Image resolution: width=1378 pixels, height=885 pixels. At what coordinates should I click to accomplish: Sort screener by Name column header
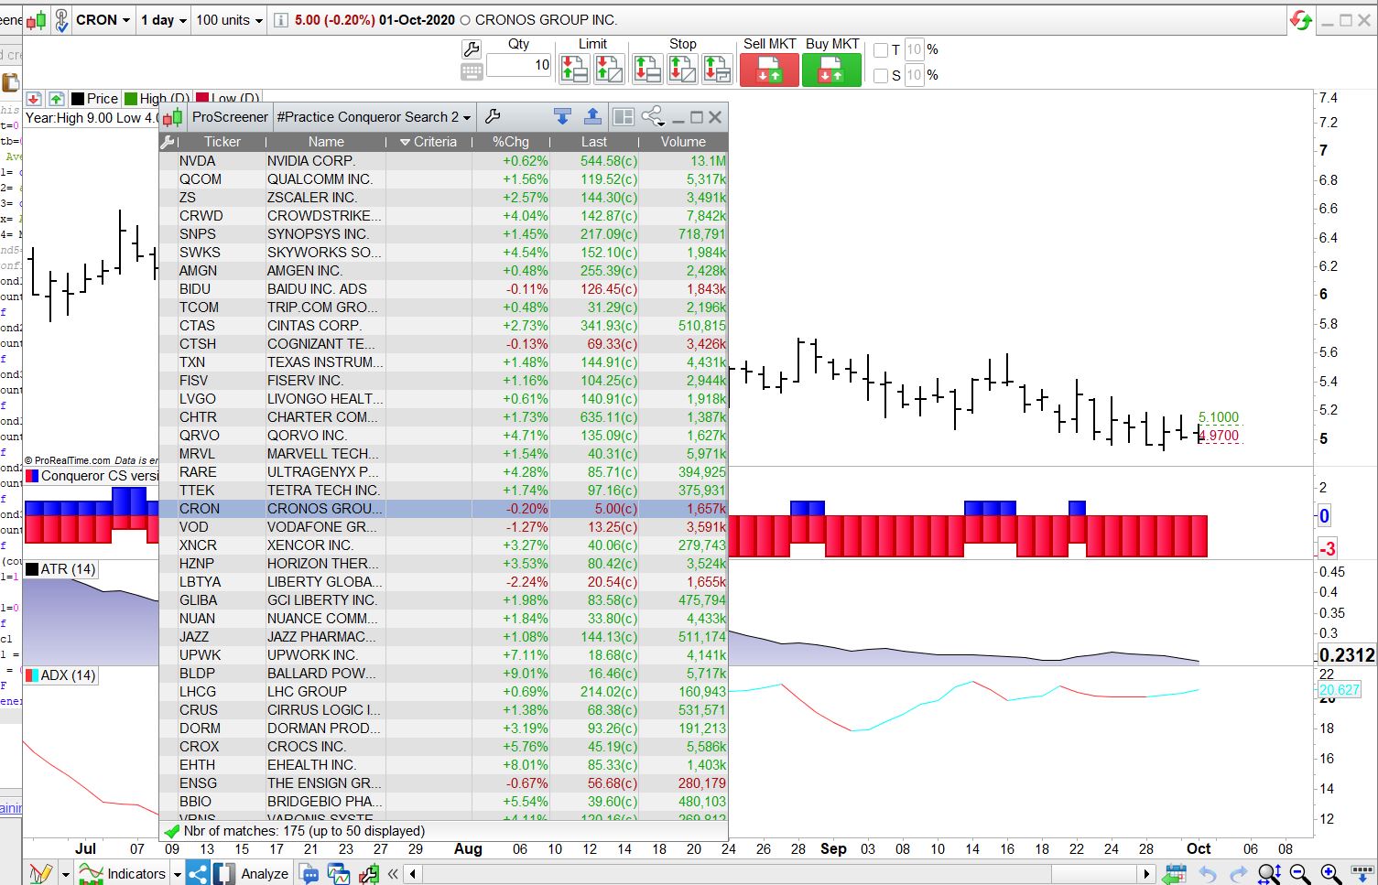tap(326, 142)
